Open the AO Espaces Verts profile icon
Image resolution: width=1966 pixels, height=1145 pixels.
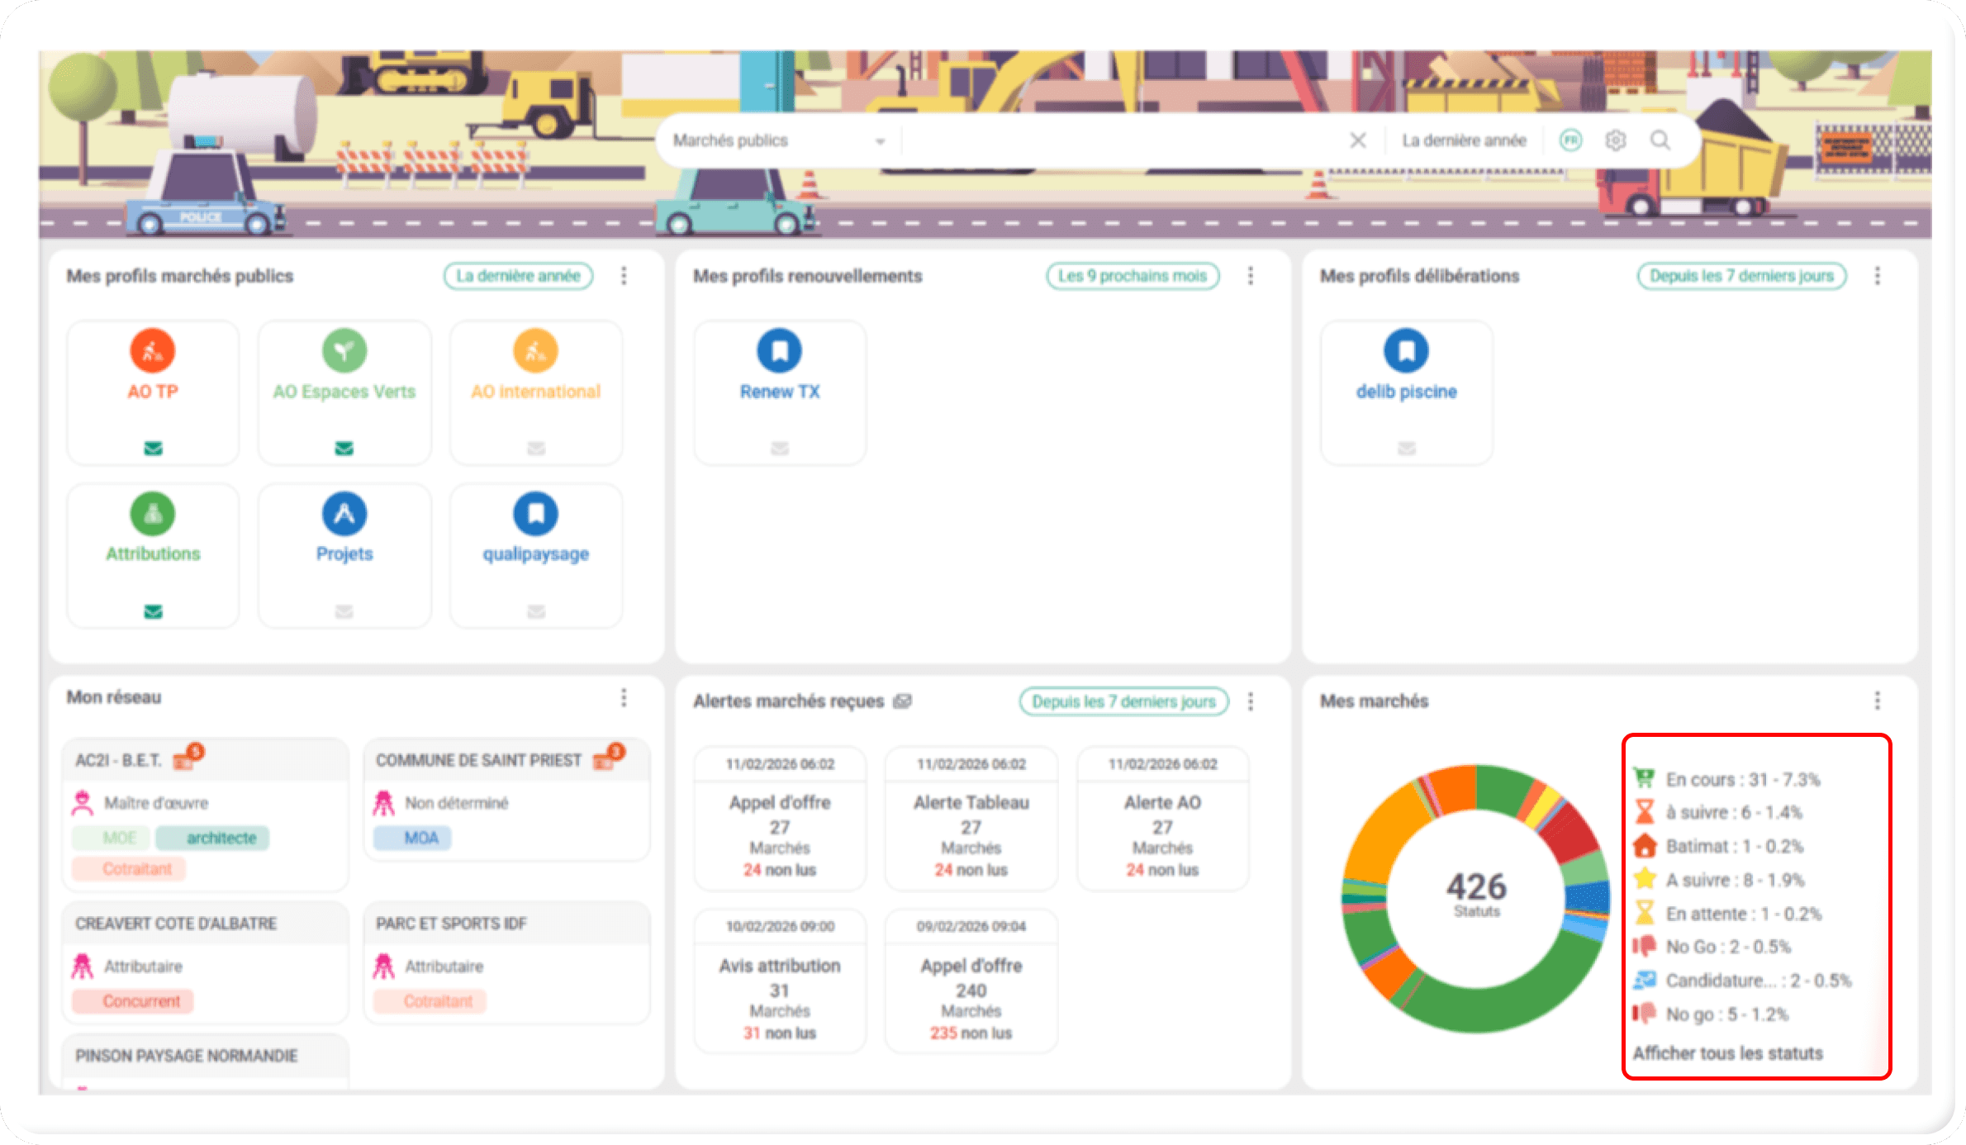pos(344,351)
